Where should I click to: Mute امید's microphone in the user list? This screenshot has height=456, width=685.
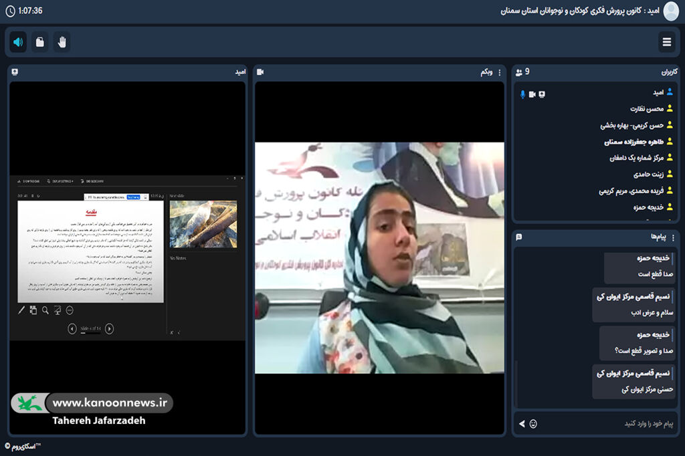[x=522, y=94]
